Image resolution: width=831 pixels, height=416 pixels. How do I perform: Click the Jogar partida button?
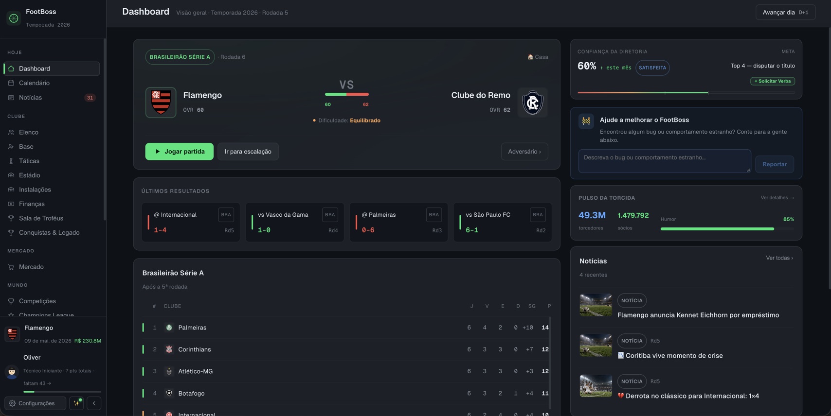(179, 152)
